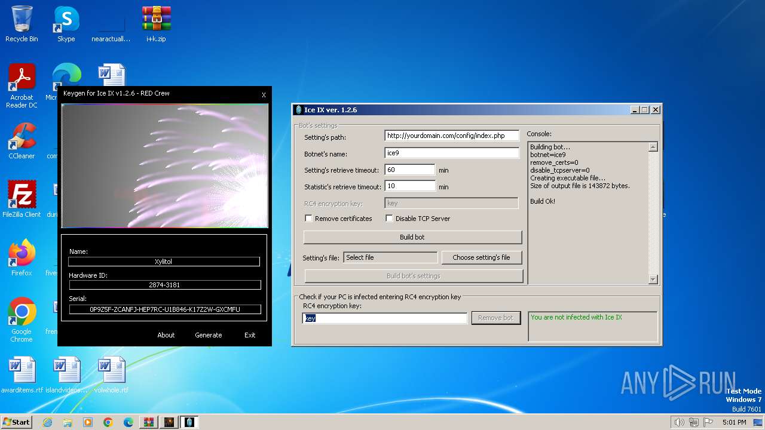This screenshot has height=430, width=765.
Task: Switch to Ice IX taskbar item
Action: tap(189, 422)
